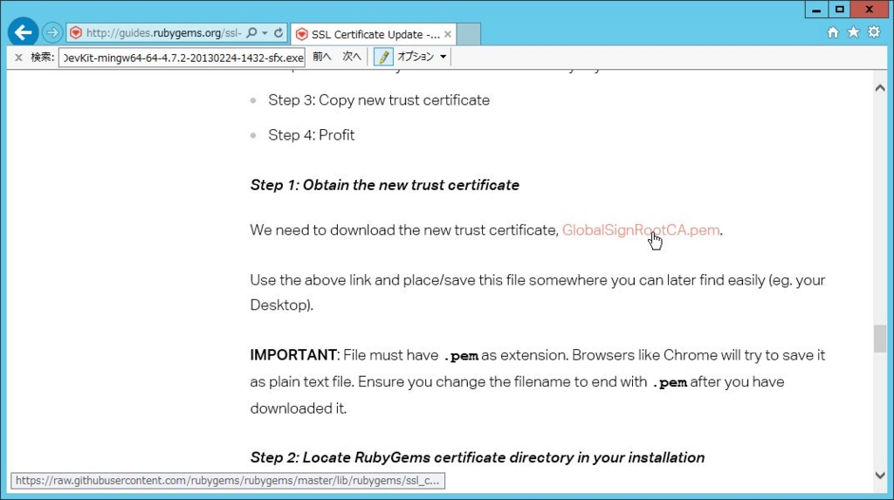Click the 'Step 3: Copy new trust certificate' text
The image size is (894, 500).
379,100
